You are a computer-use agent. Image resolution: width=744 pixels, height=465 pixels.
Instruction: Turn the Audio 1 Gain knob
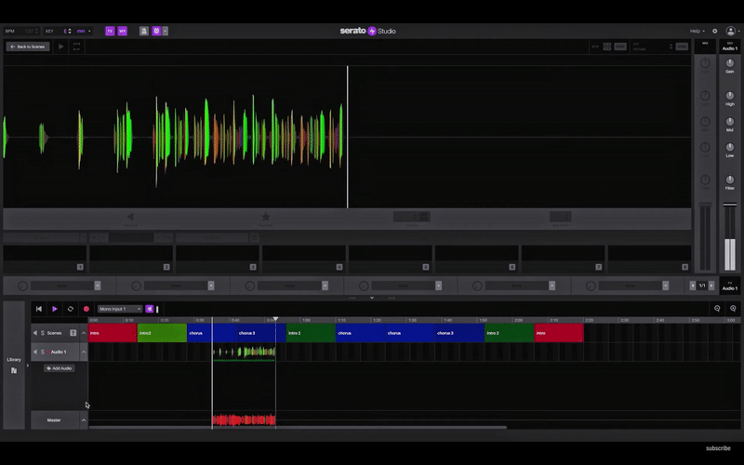pos(730,63)
